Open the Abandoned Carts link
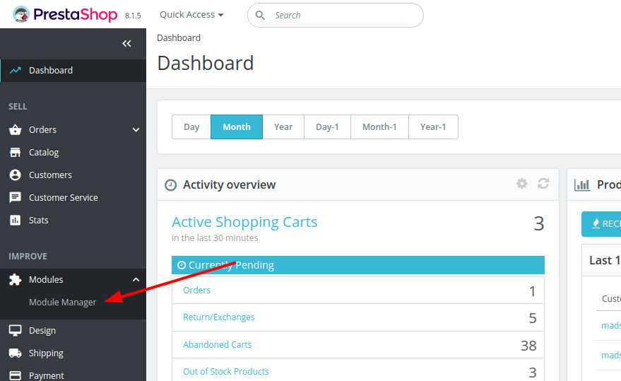Image resolution: width=621 pixels, height=381 pixels. 218,345
